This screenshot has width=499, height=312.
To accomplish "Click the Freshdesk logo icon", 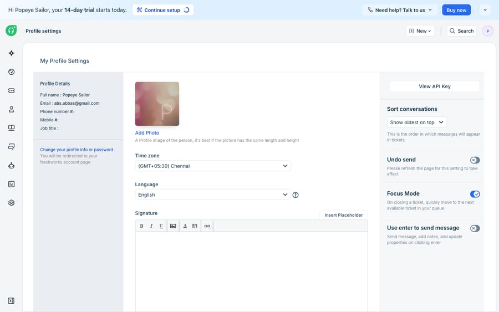I will coord(11,30).
